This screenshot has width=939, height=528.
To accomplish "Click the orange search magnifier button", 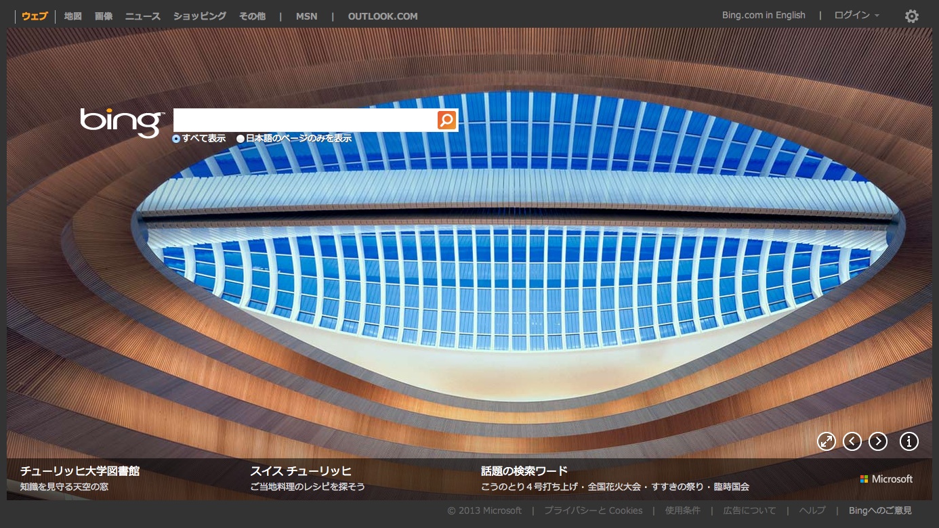I will pos(446,120).
